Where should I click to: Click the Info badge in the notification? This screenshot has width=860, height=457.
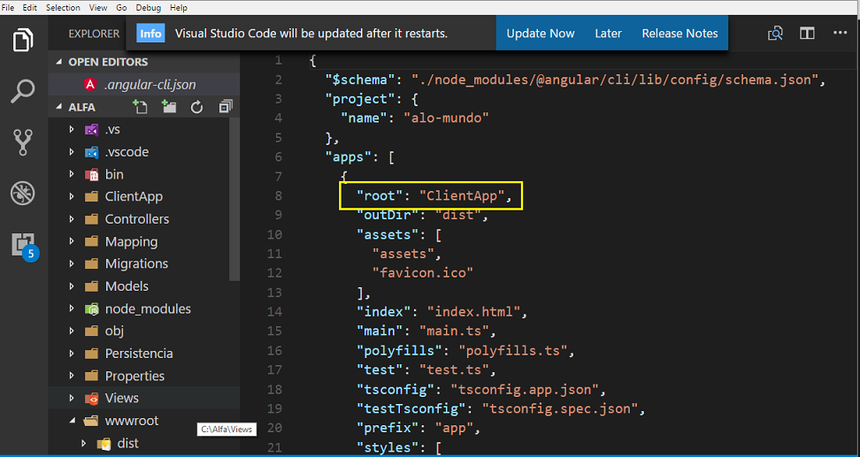point(150,34)
